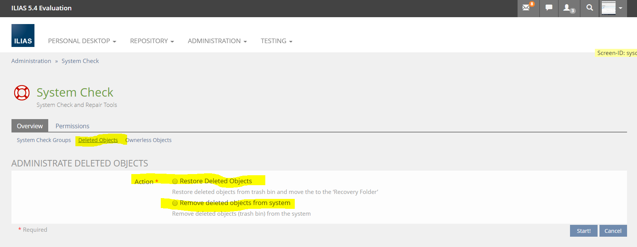This screenshot has width=637, height=247.
Task: Open the contacts icon with badge 3
Action: [x=569, y=8]
